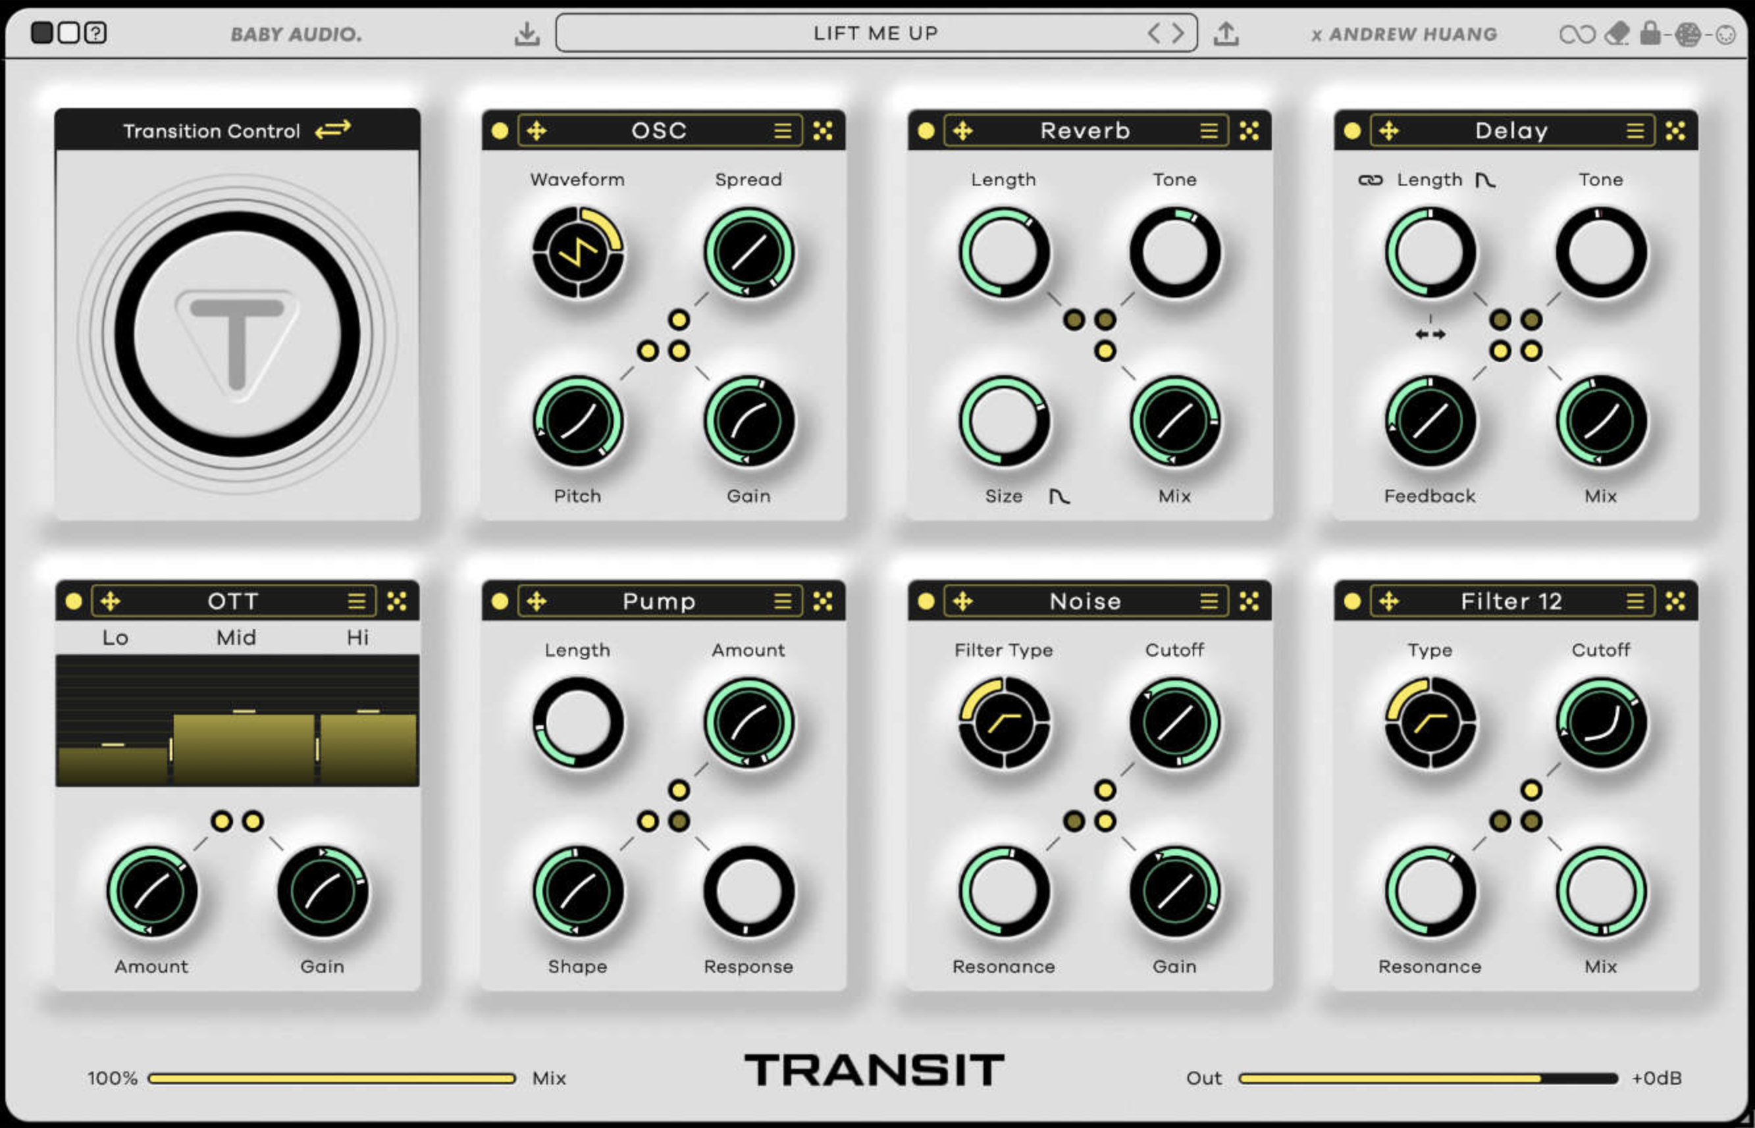This screenshot has height=1128, width=1755.
Task: Toggle the Filter 12 module power dot
Action: (1352, 602)
